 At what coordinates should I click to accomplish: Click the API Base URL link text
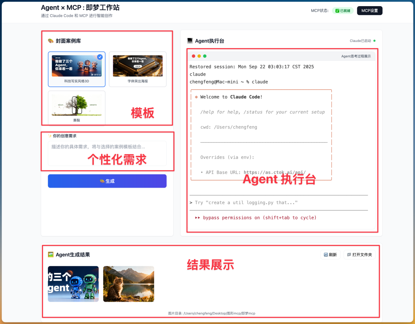coord(274,172)
